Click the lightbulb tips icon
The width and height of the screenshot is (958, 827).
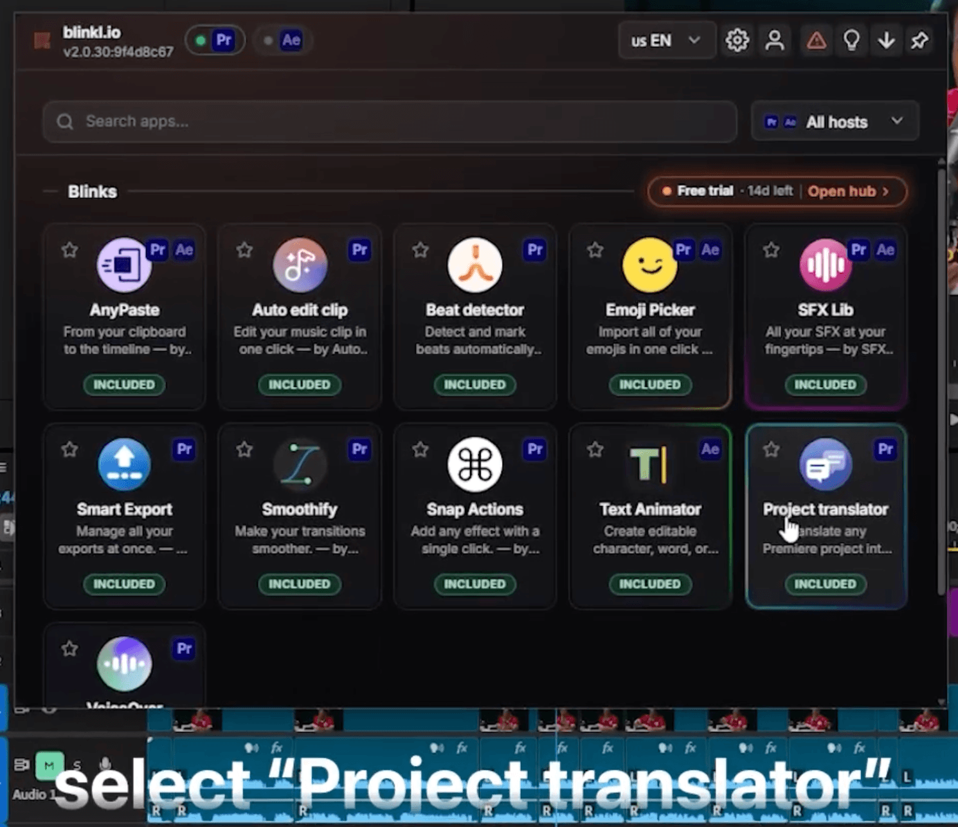(852, 41)
